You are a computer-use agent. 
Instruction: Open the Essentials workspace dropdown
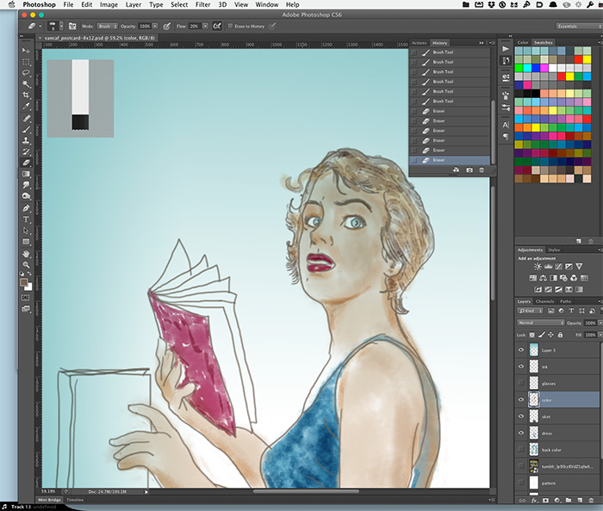579,26
